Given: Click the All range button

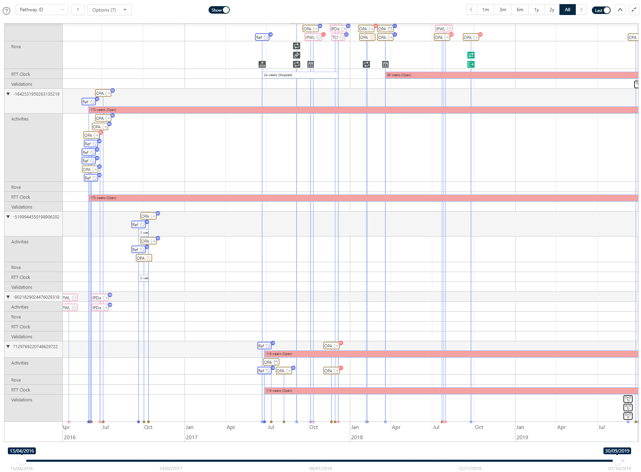Looking at the screenshot, I should pos(567,10).
